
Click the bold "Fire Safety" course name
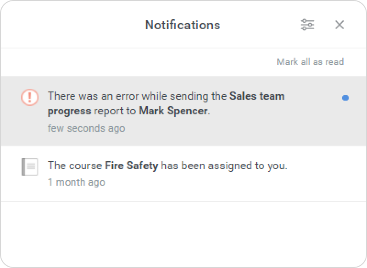132,166
